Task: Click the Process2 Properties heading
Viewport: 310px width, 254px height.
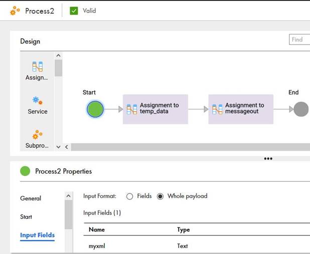Action: tap(64, 171)
